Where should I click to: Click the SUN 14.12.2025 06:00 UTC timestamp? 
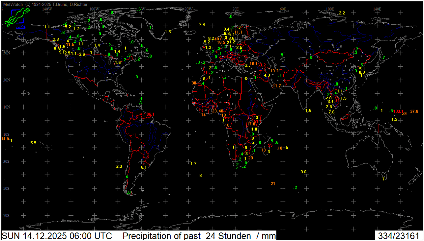[x=57, y=236]
